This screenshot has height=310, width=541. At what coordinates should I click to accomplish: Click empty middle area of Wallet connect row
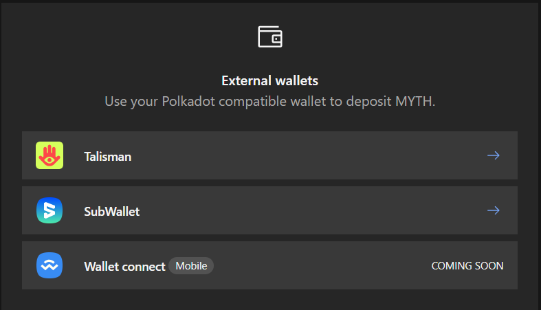click(316, 265)
